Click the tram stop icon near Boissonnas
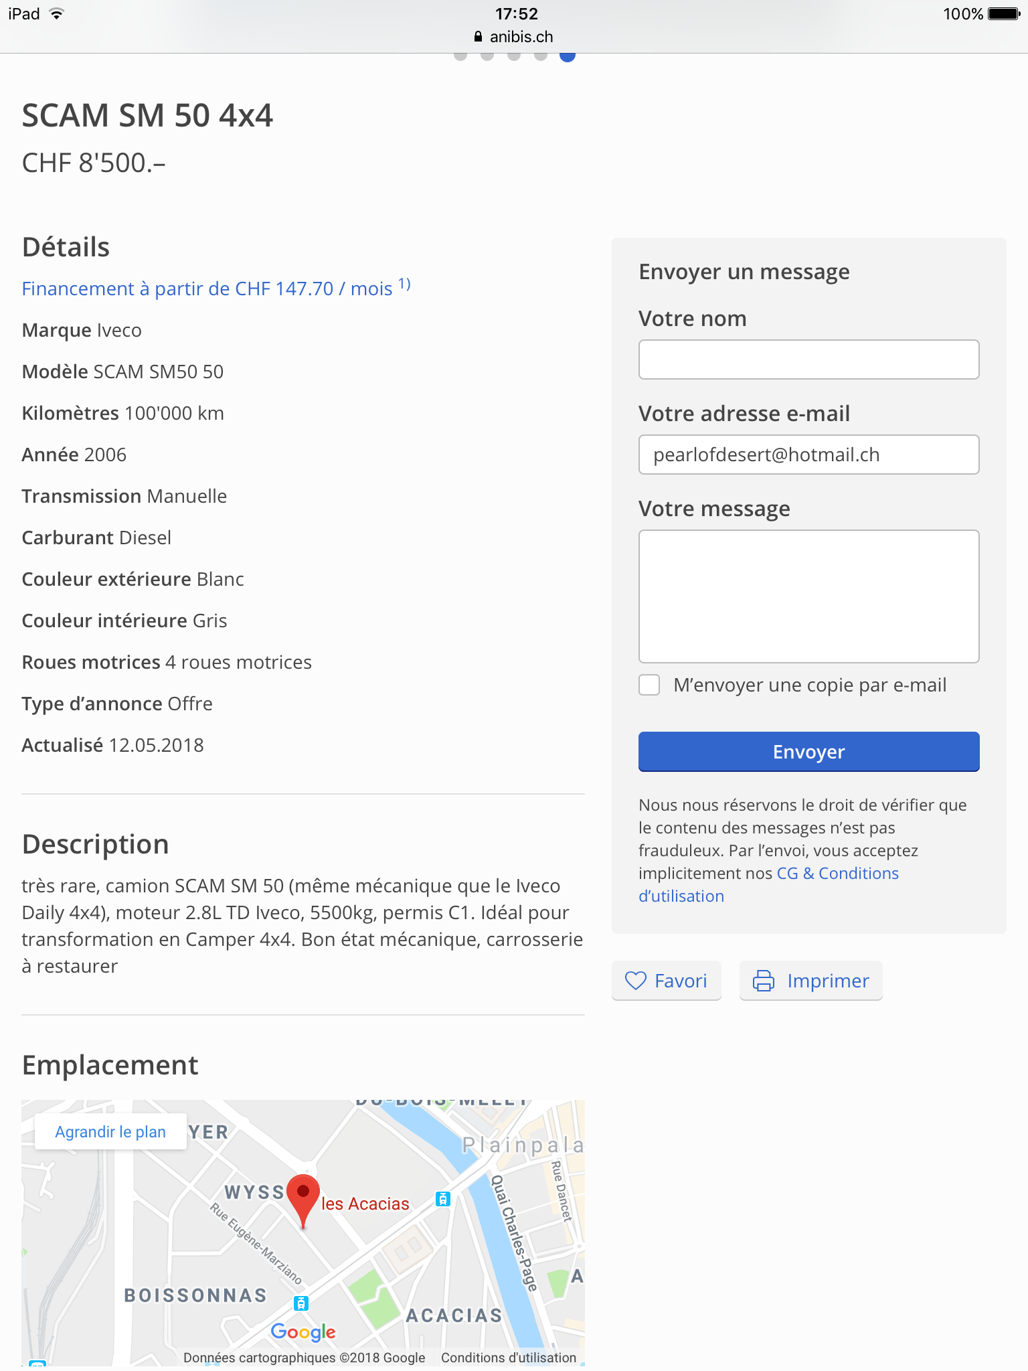This screenshot has width=1028, height=1371. coord(301,1303)
